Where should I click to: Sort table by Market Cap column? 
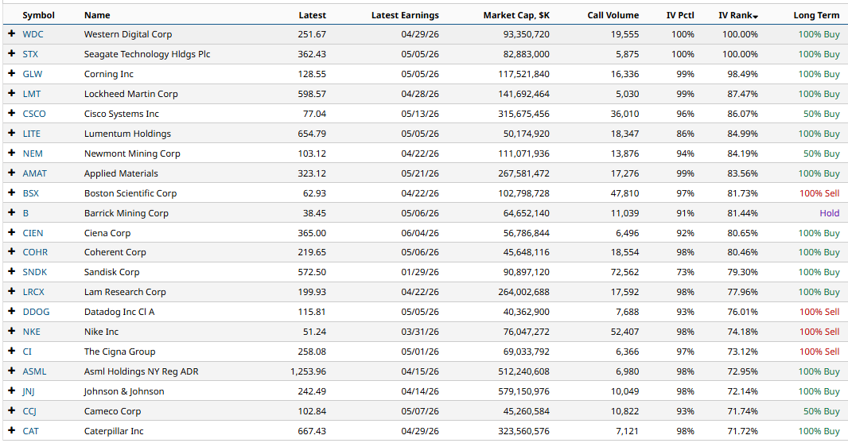click(x=516, y=15)
